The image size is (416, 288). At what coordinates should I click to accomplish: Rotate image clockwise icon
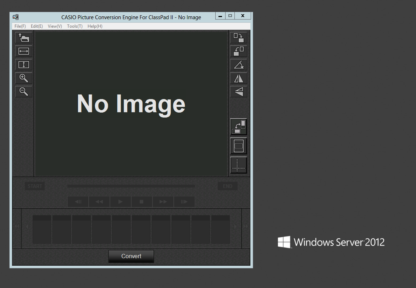[x=239, y=38]
